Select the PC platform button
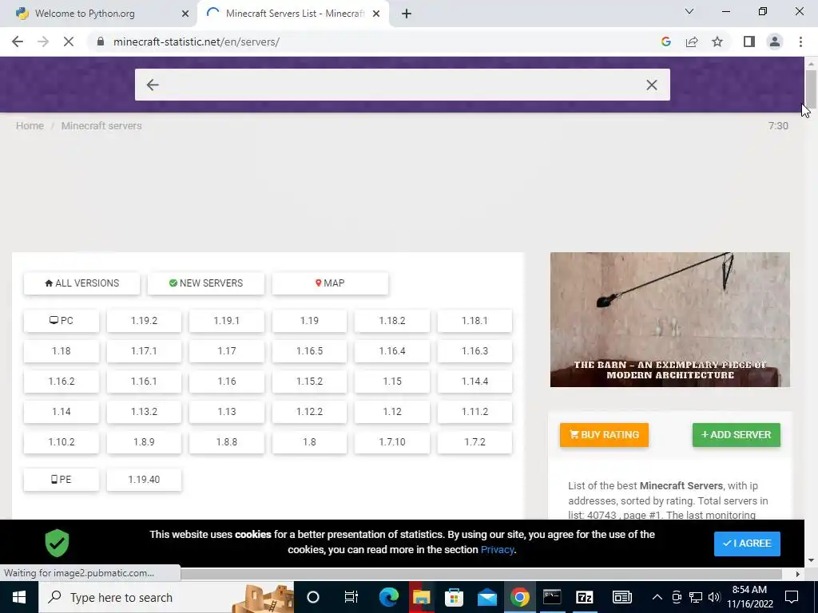This screenshot has width=818, height=613. [61, 321]
